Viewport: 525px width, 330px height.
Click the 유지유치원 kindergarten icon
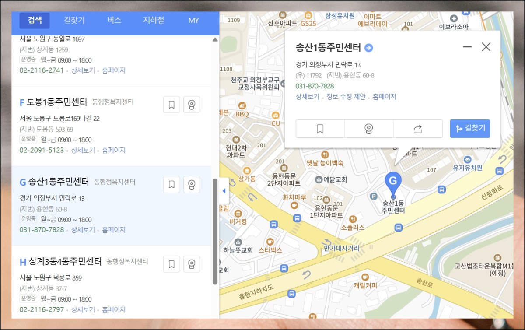[x=467, y=159]
